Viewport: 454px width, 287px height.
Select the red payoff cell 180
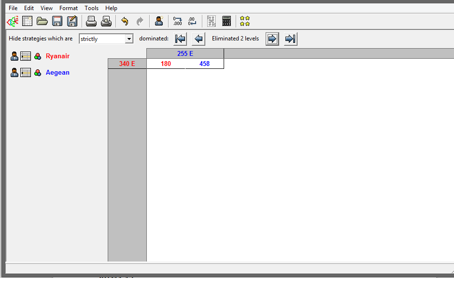166,64
